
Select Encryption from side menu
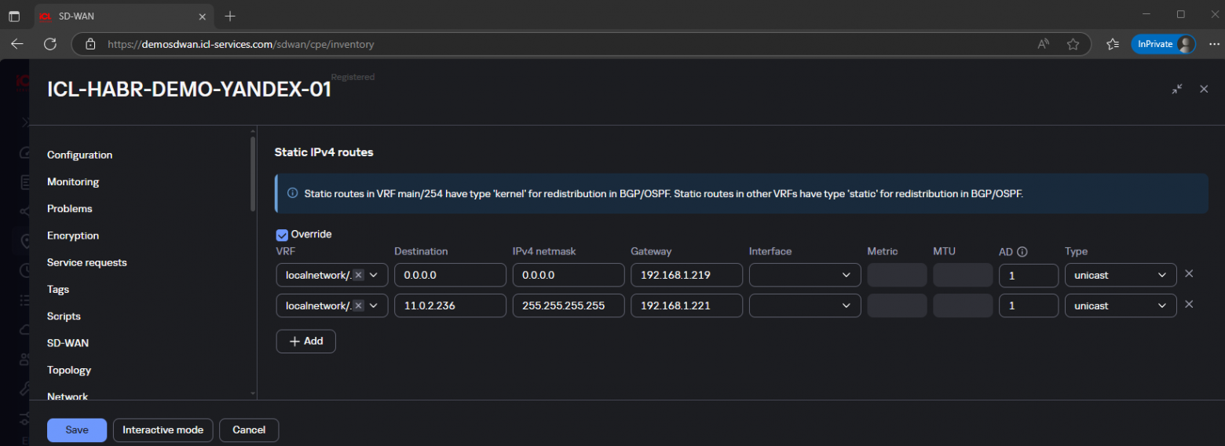[x=73, y=236]
